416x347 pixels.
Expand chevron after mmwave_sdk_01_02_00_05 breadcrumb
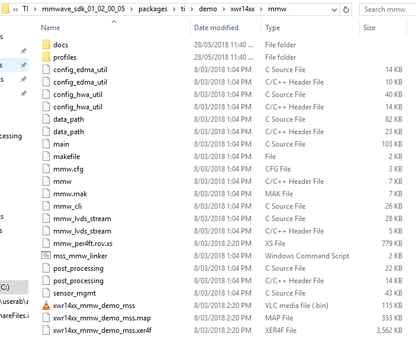(131, 9)
